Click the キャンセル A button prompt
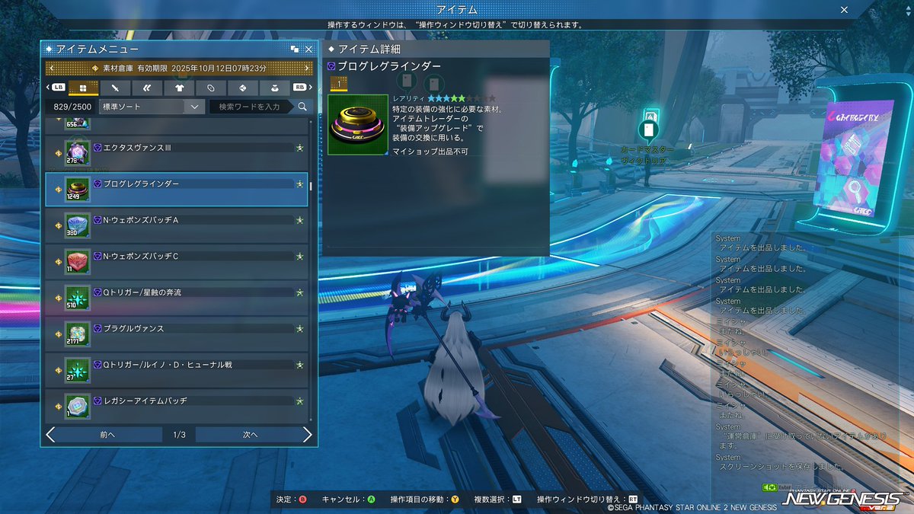The image size is (914, 514). [x=349, y=500]
